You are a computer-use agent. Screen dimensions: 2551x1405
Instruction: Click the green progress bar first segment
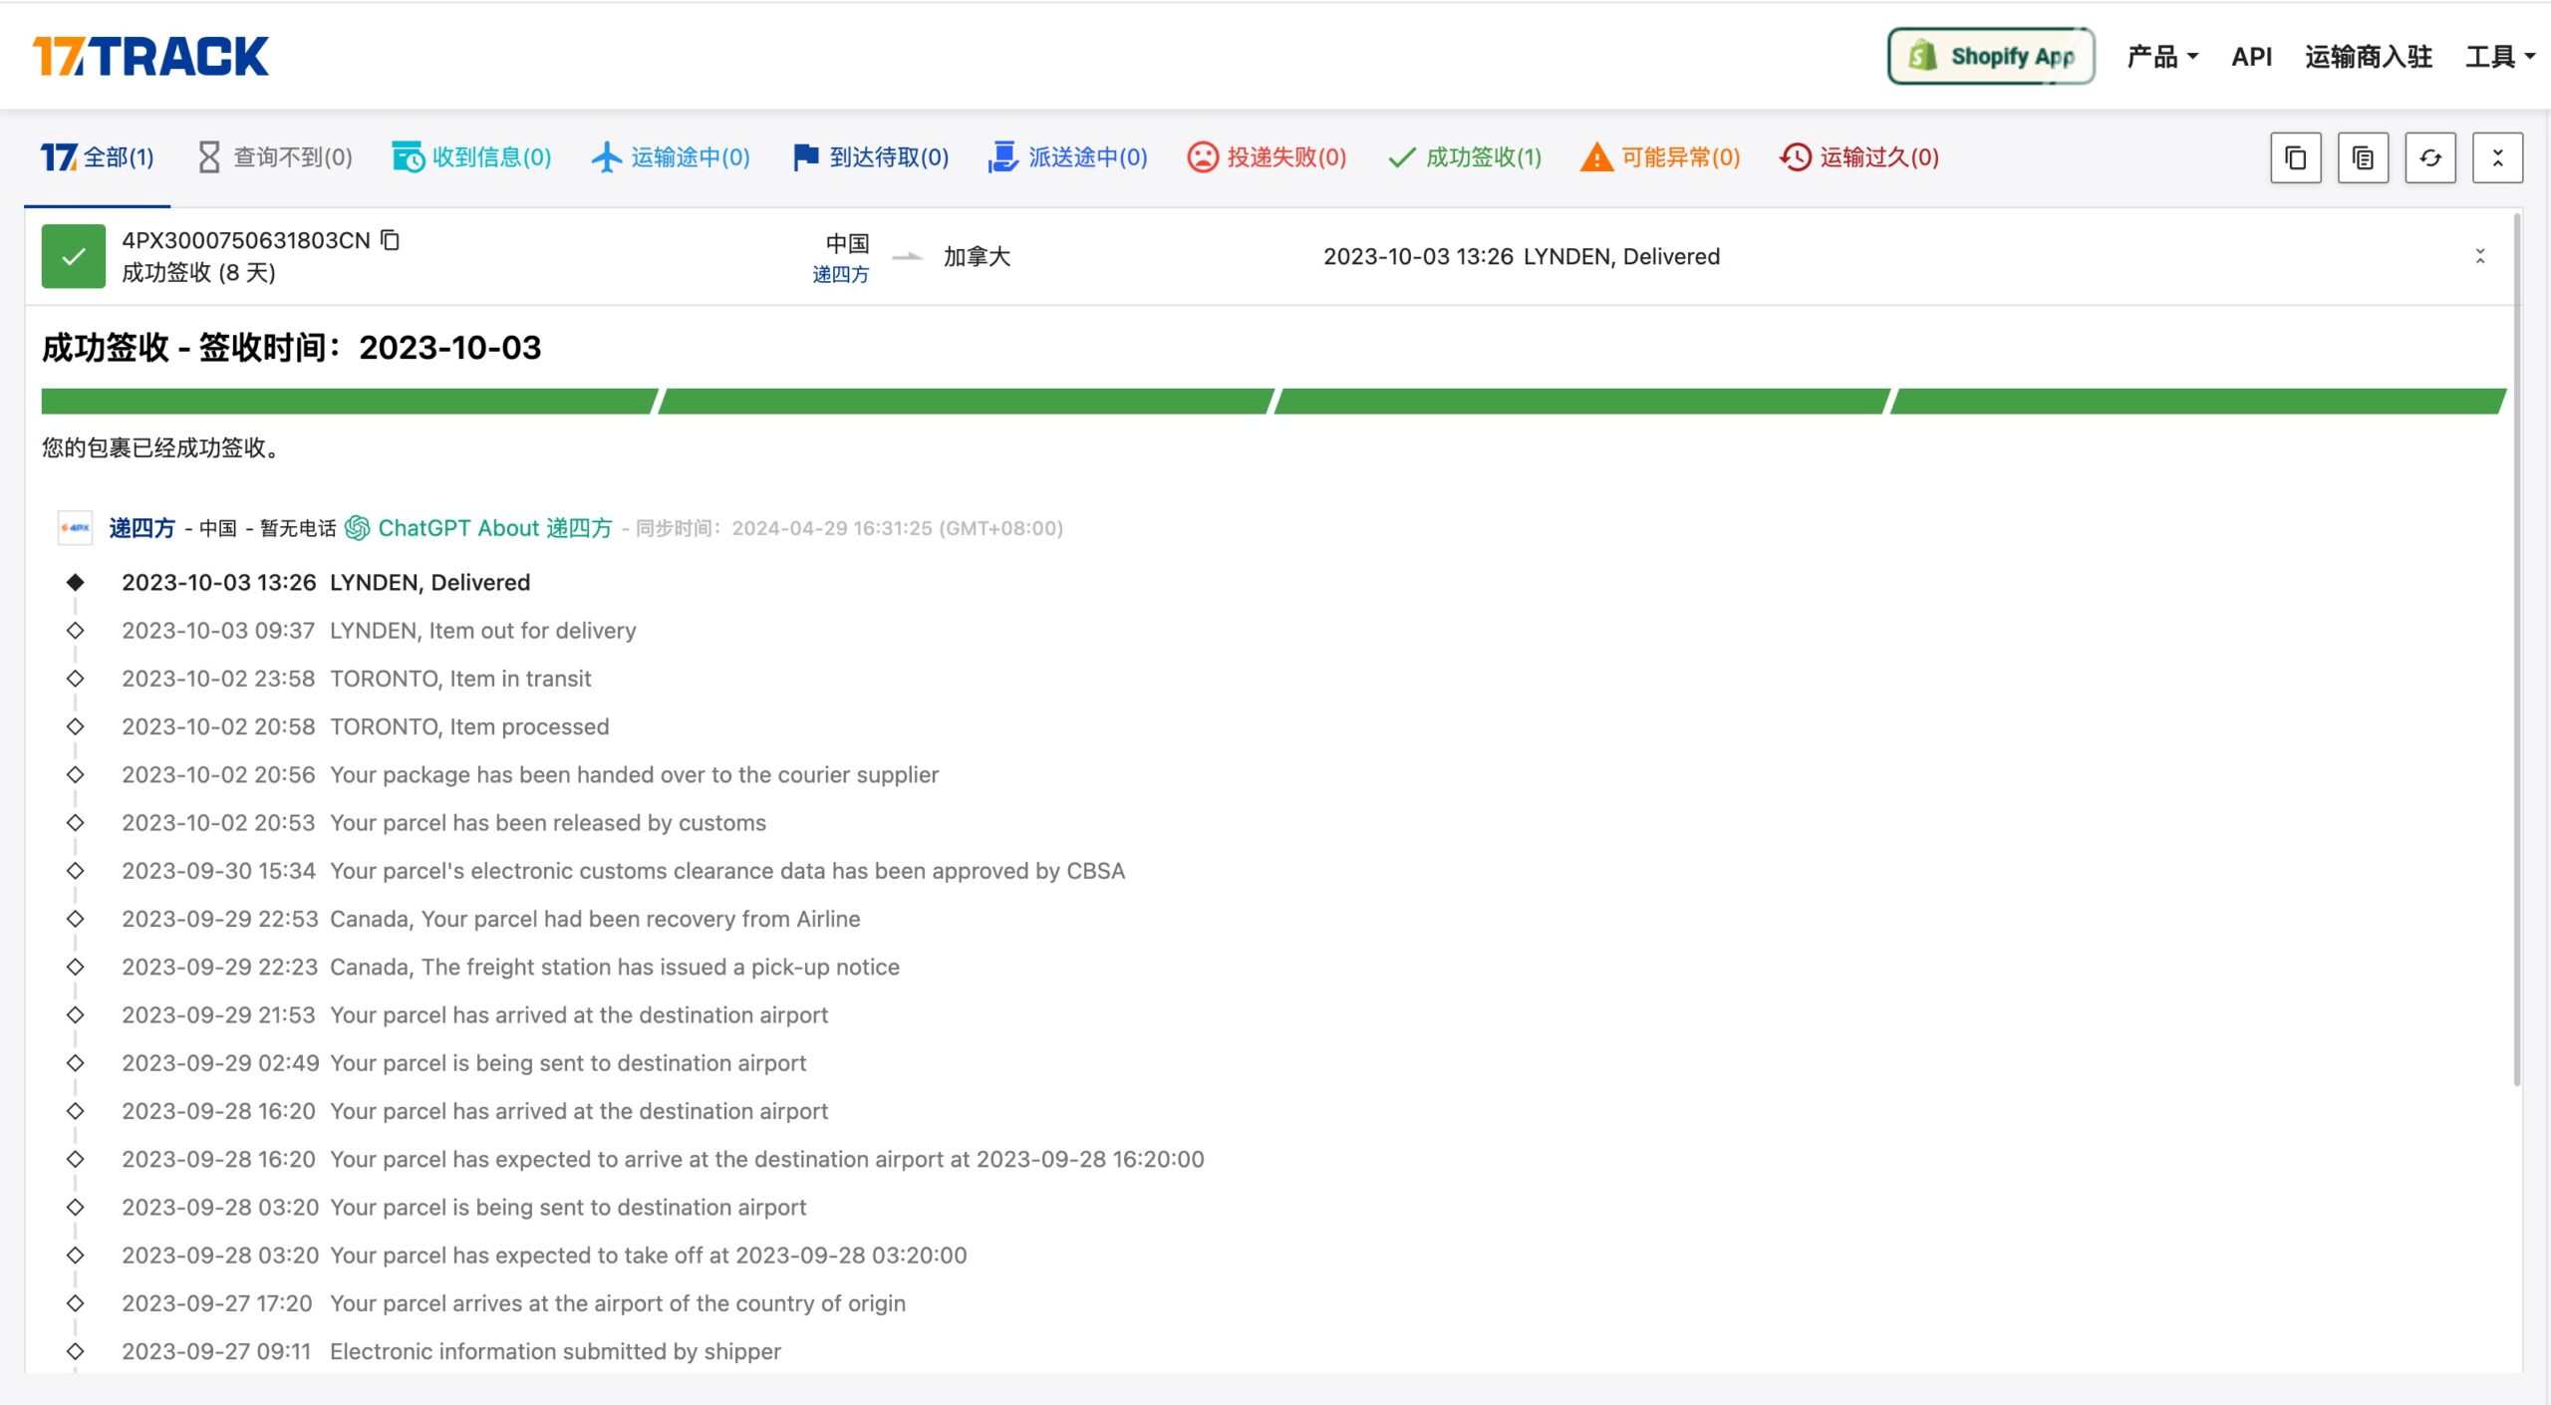(349, 402)
